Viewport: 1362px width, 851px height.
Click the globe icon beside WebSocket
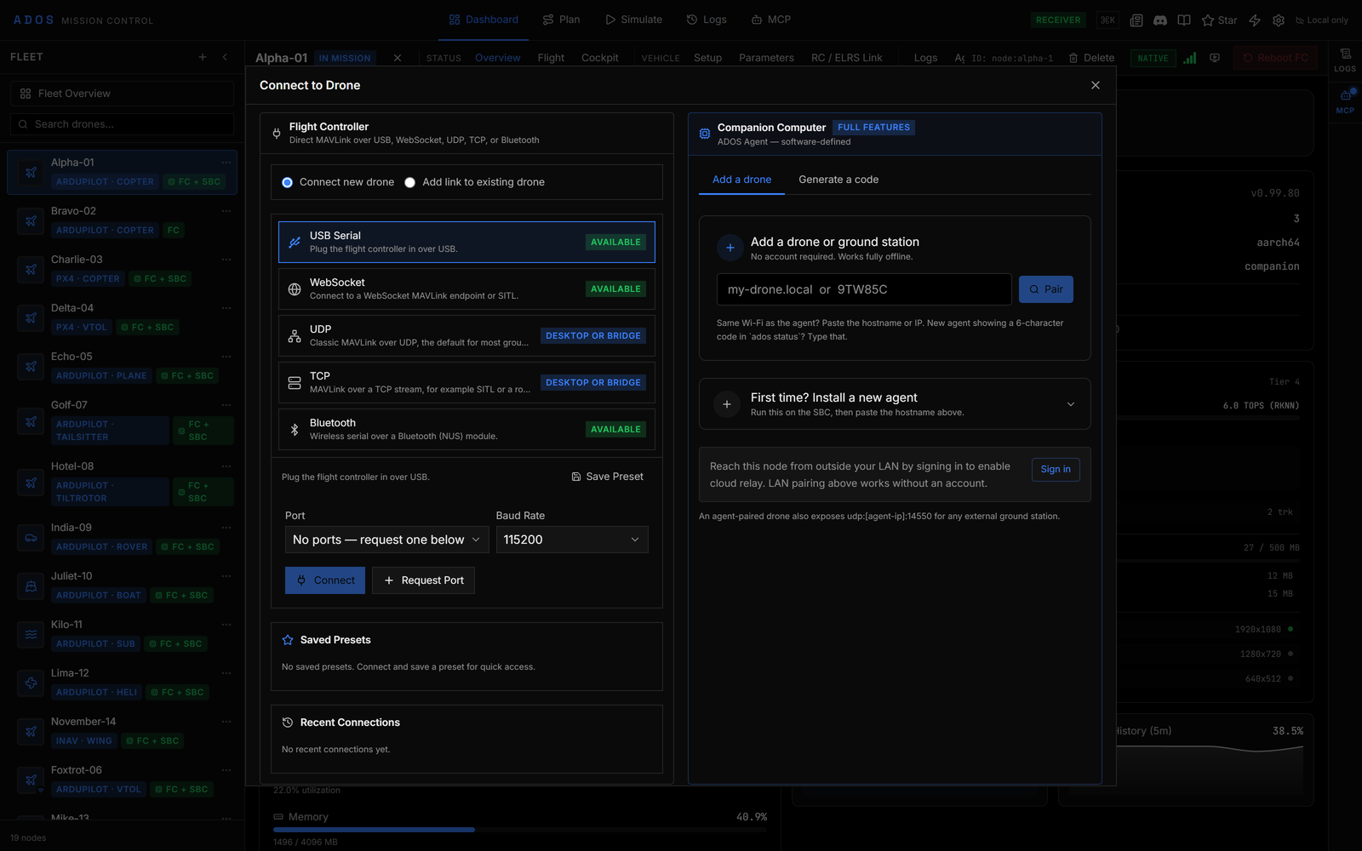tap(295, 289)
